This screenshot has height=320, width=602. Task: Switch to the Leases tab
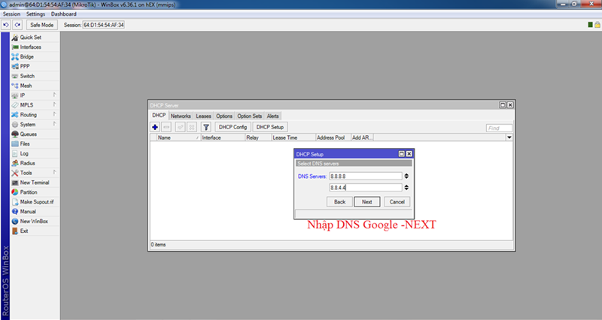tap(203, 116)
